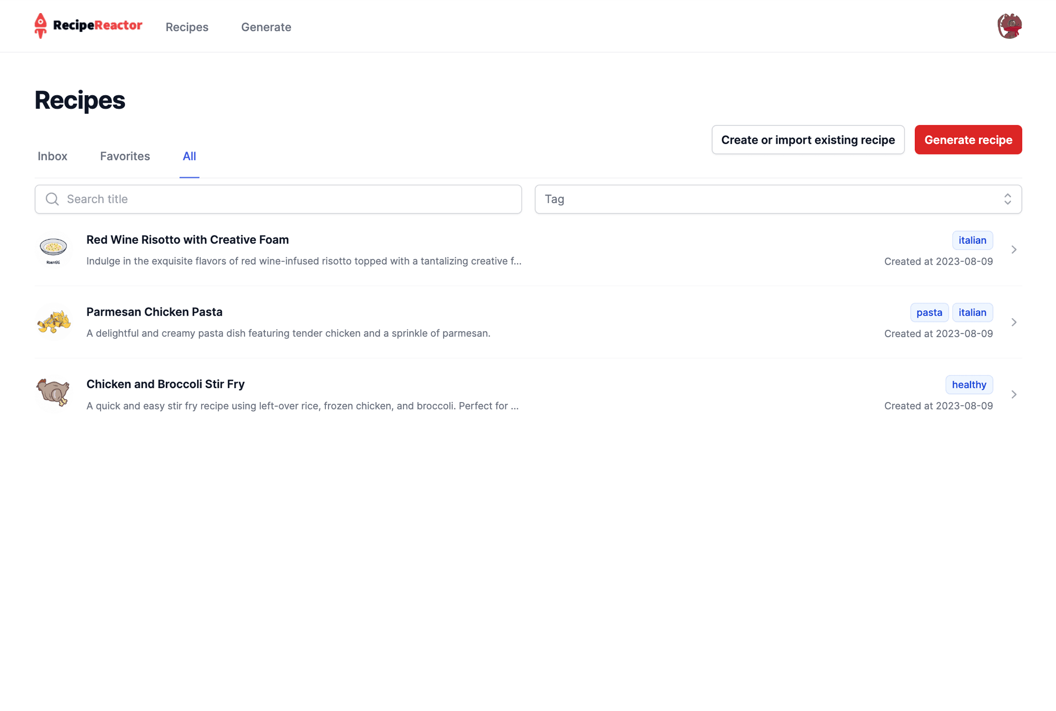Click the healthy tag badge

969,385
